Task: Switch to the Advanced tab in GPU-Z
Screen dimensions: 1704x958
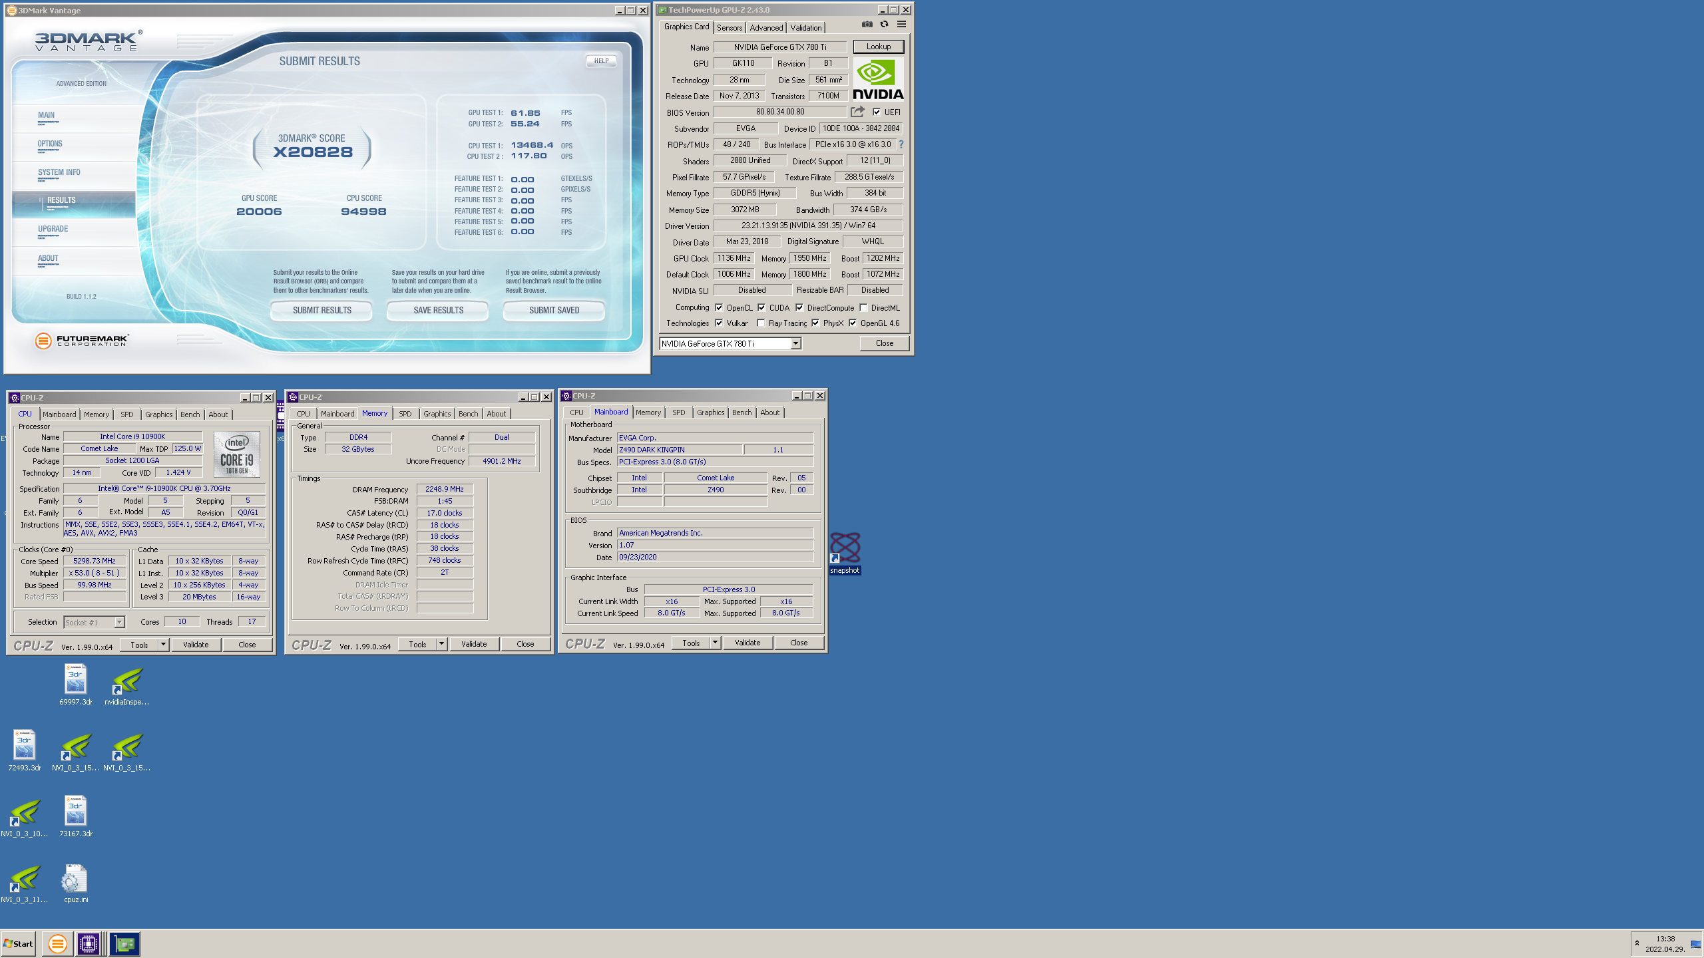Action: pyautogui.click(x=766, y=28)
